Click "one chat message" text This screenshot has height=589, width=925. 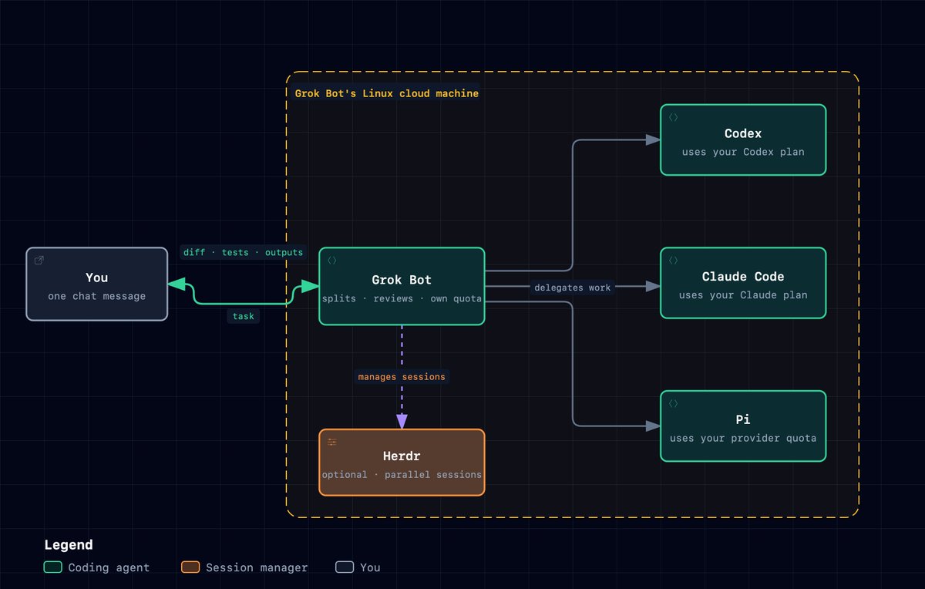click(x=97, y=296)
